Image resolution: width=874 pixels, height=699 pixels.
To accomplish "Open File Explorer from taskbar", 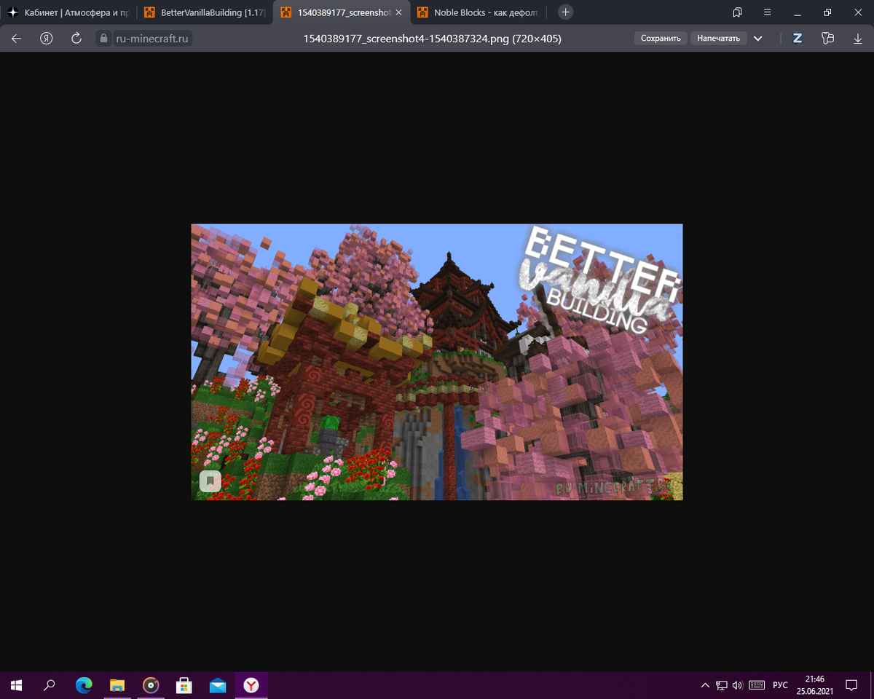I will 117,685.
